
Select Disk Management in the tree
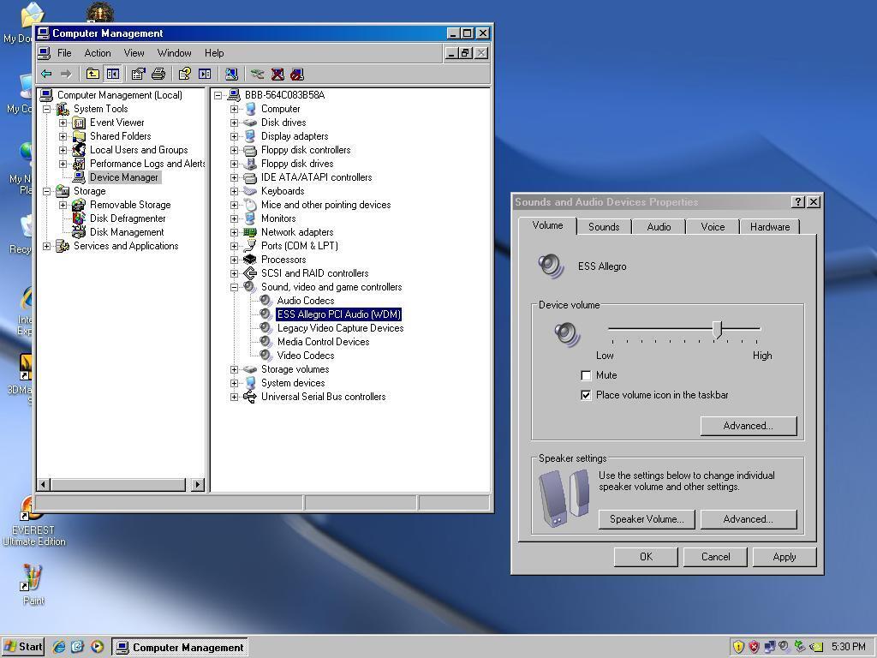tap(127, 232)
